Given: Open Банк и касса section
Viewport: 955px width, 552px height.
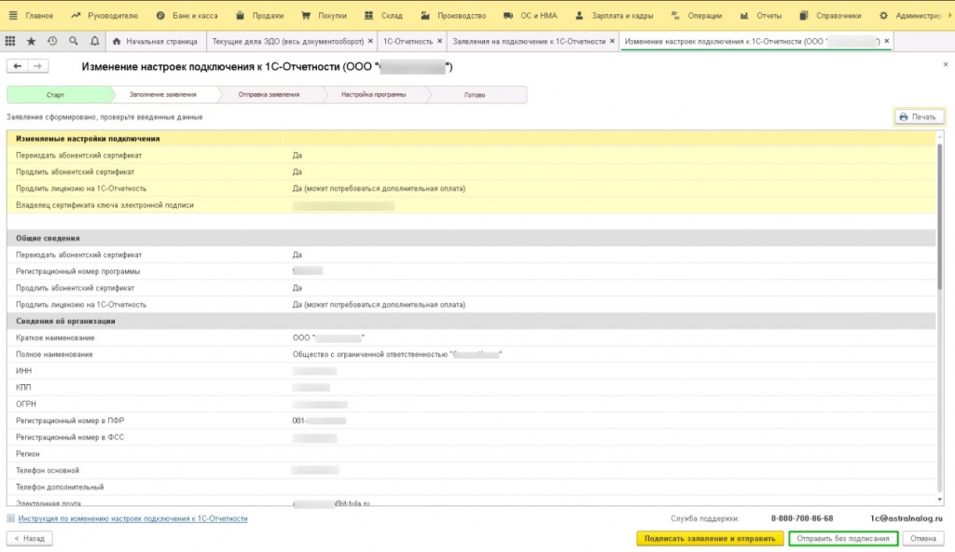Looking at the screenshot, I should (187, 15).
